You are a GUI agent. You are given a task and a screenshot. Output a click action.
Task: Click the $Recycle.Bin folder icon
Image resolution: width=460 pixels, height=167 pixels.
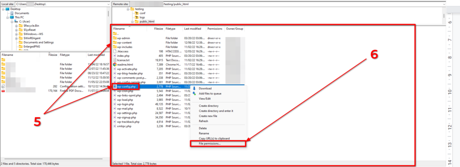click(21, 26)
